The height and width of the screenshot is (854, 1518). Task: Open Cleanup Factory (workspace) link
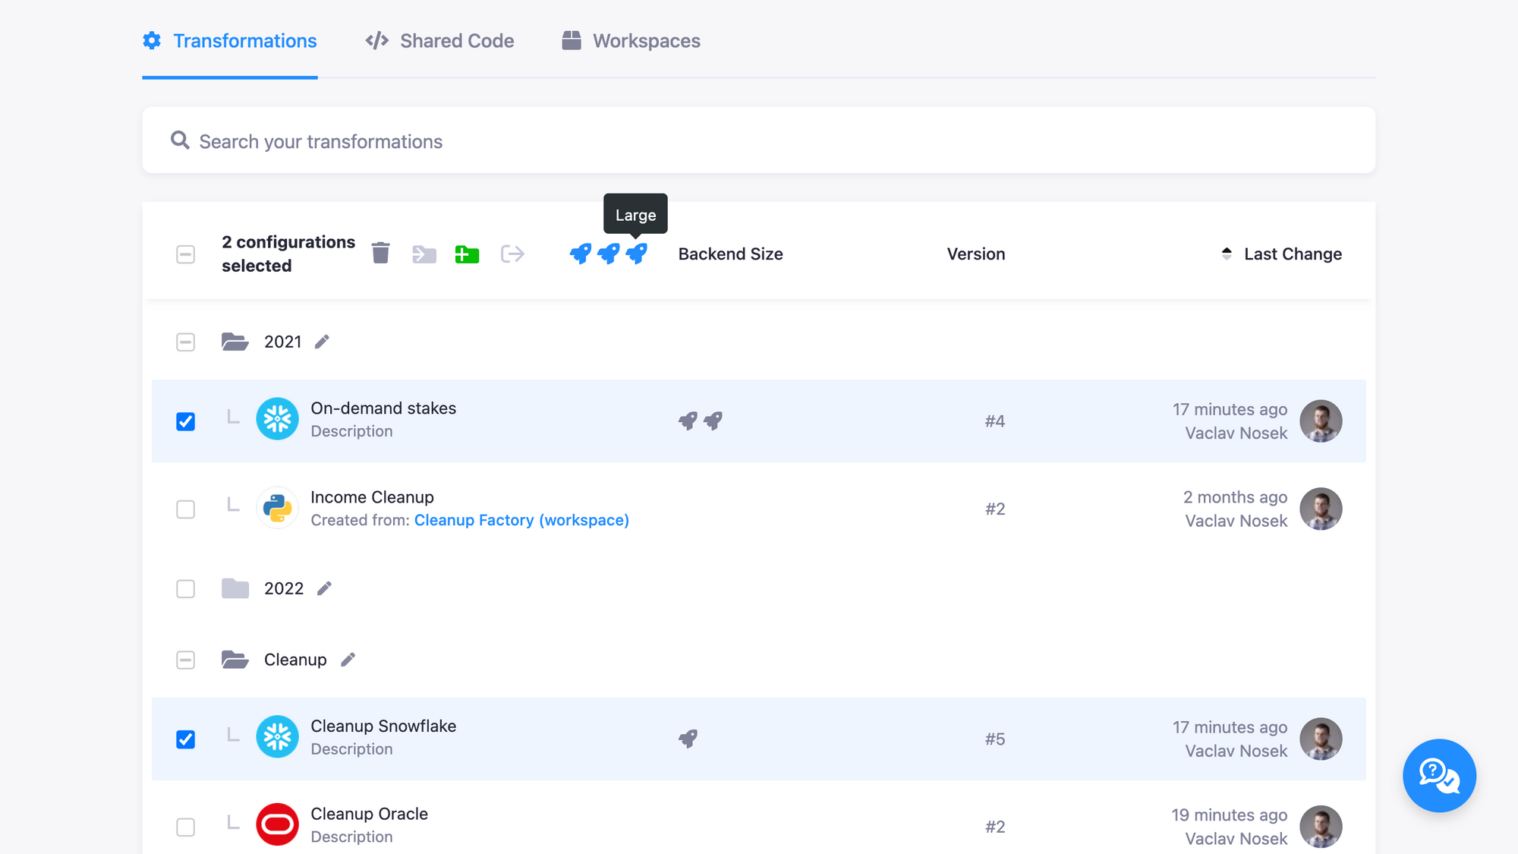(521, 521)
